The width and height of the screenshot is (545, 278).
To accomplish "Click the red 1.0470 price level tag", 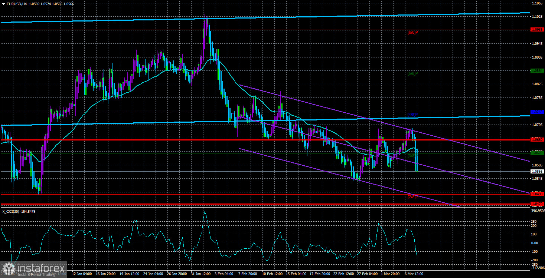I will [x=537, y=203].
